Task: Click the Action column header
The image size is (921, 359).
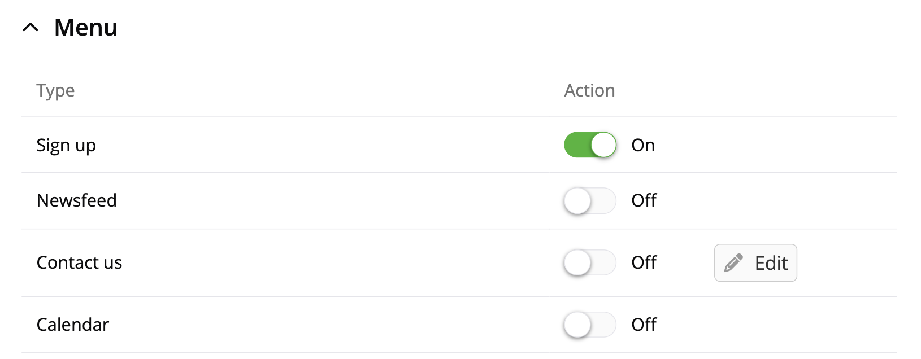Action: coord(589,90)
